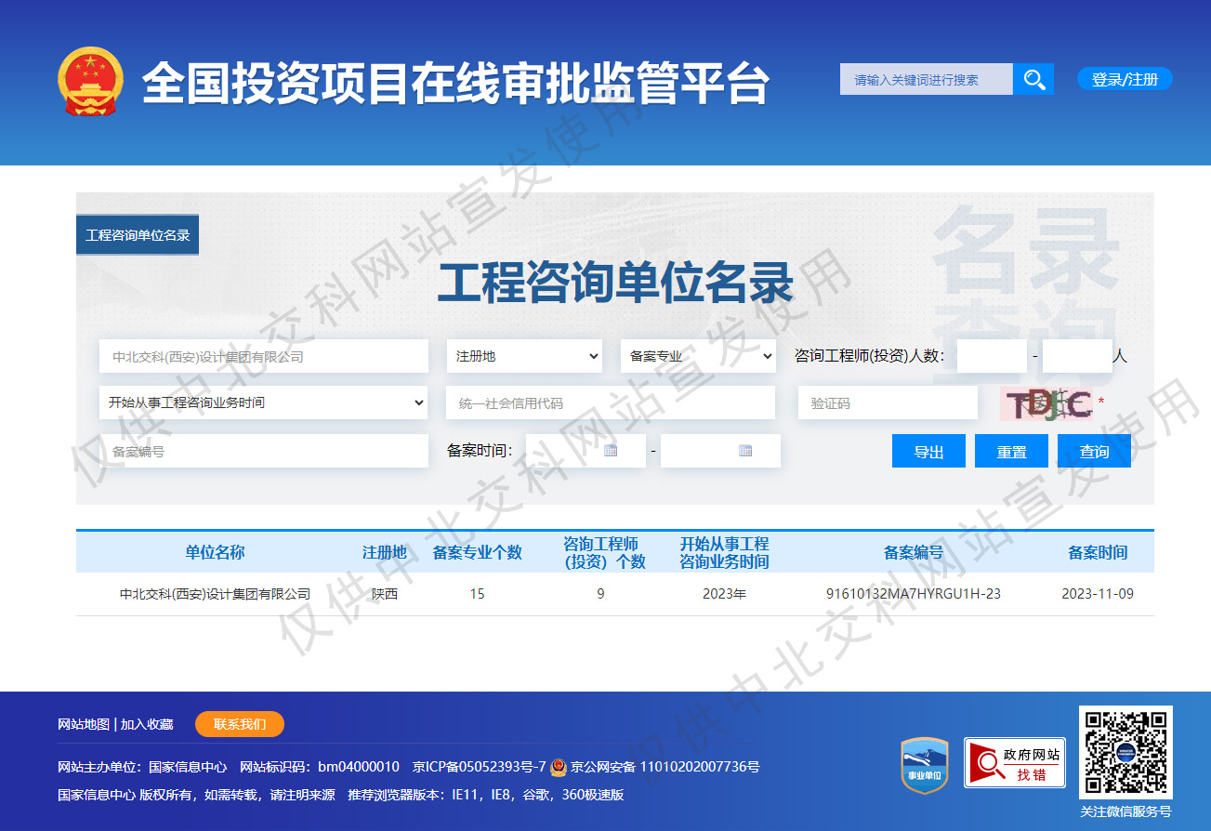Open the start date calendar icon
Image resolution: width=1211 pixels, height=831 pixels.
(611, 451)
